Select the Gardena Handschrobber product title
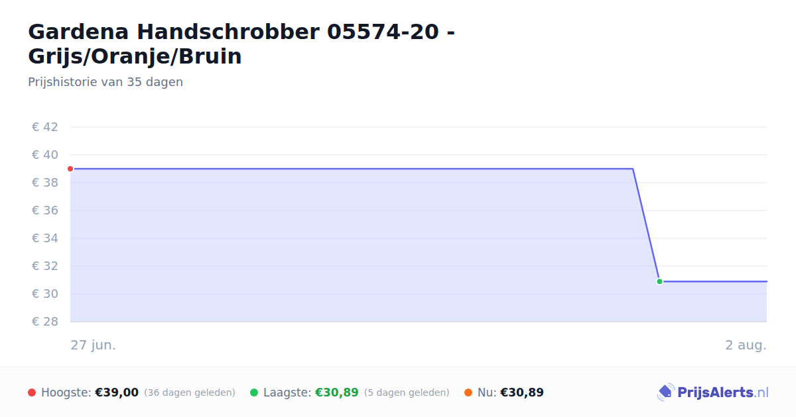Image resolution: width=796 pixels, height=417 pixels. coord(241,44)
